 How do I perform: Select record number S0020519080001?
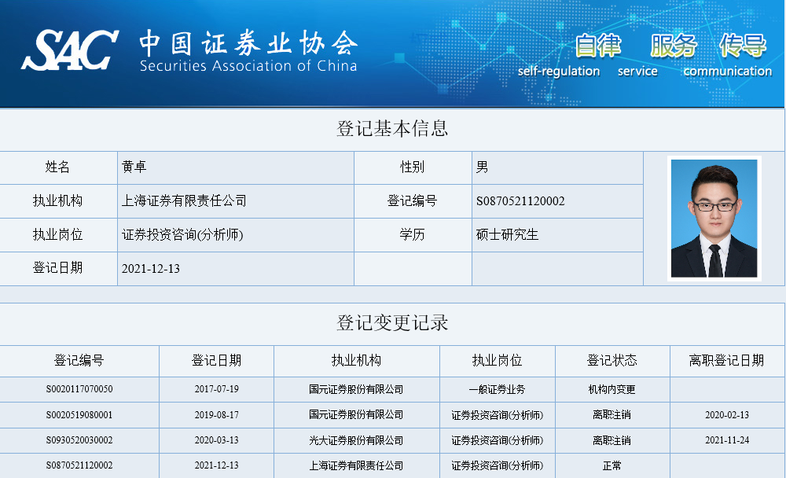79,415
